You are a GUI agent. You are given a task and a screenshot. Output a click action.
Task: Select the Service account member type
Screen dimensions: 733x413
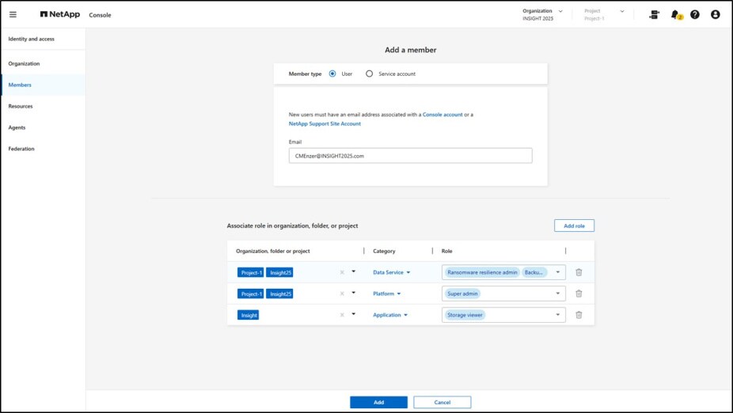pos(369,74)
